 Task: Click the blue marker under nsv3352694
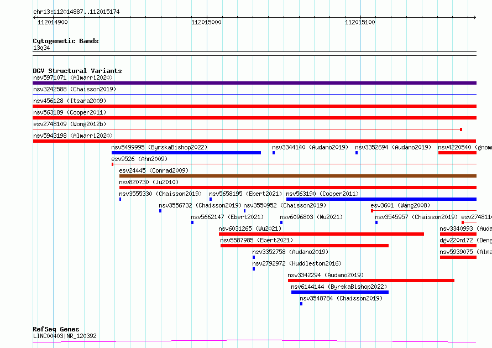pos(357,153)
